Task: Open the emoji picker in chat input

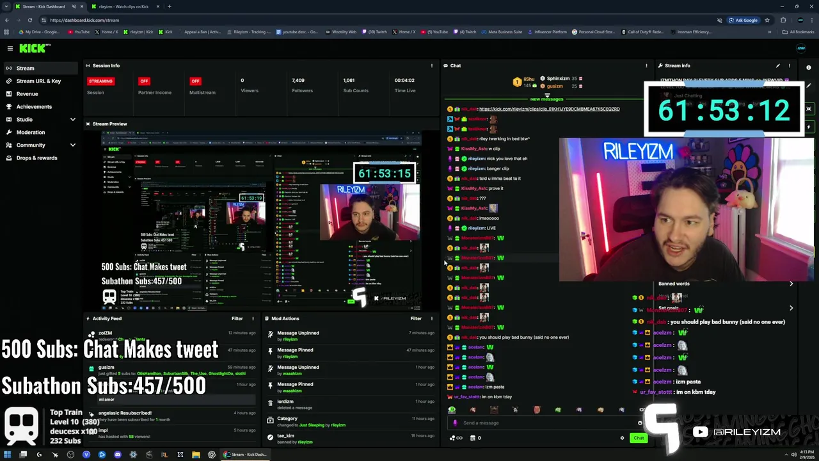Action: pyautogui.click(x=640, y=423)
